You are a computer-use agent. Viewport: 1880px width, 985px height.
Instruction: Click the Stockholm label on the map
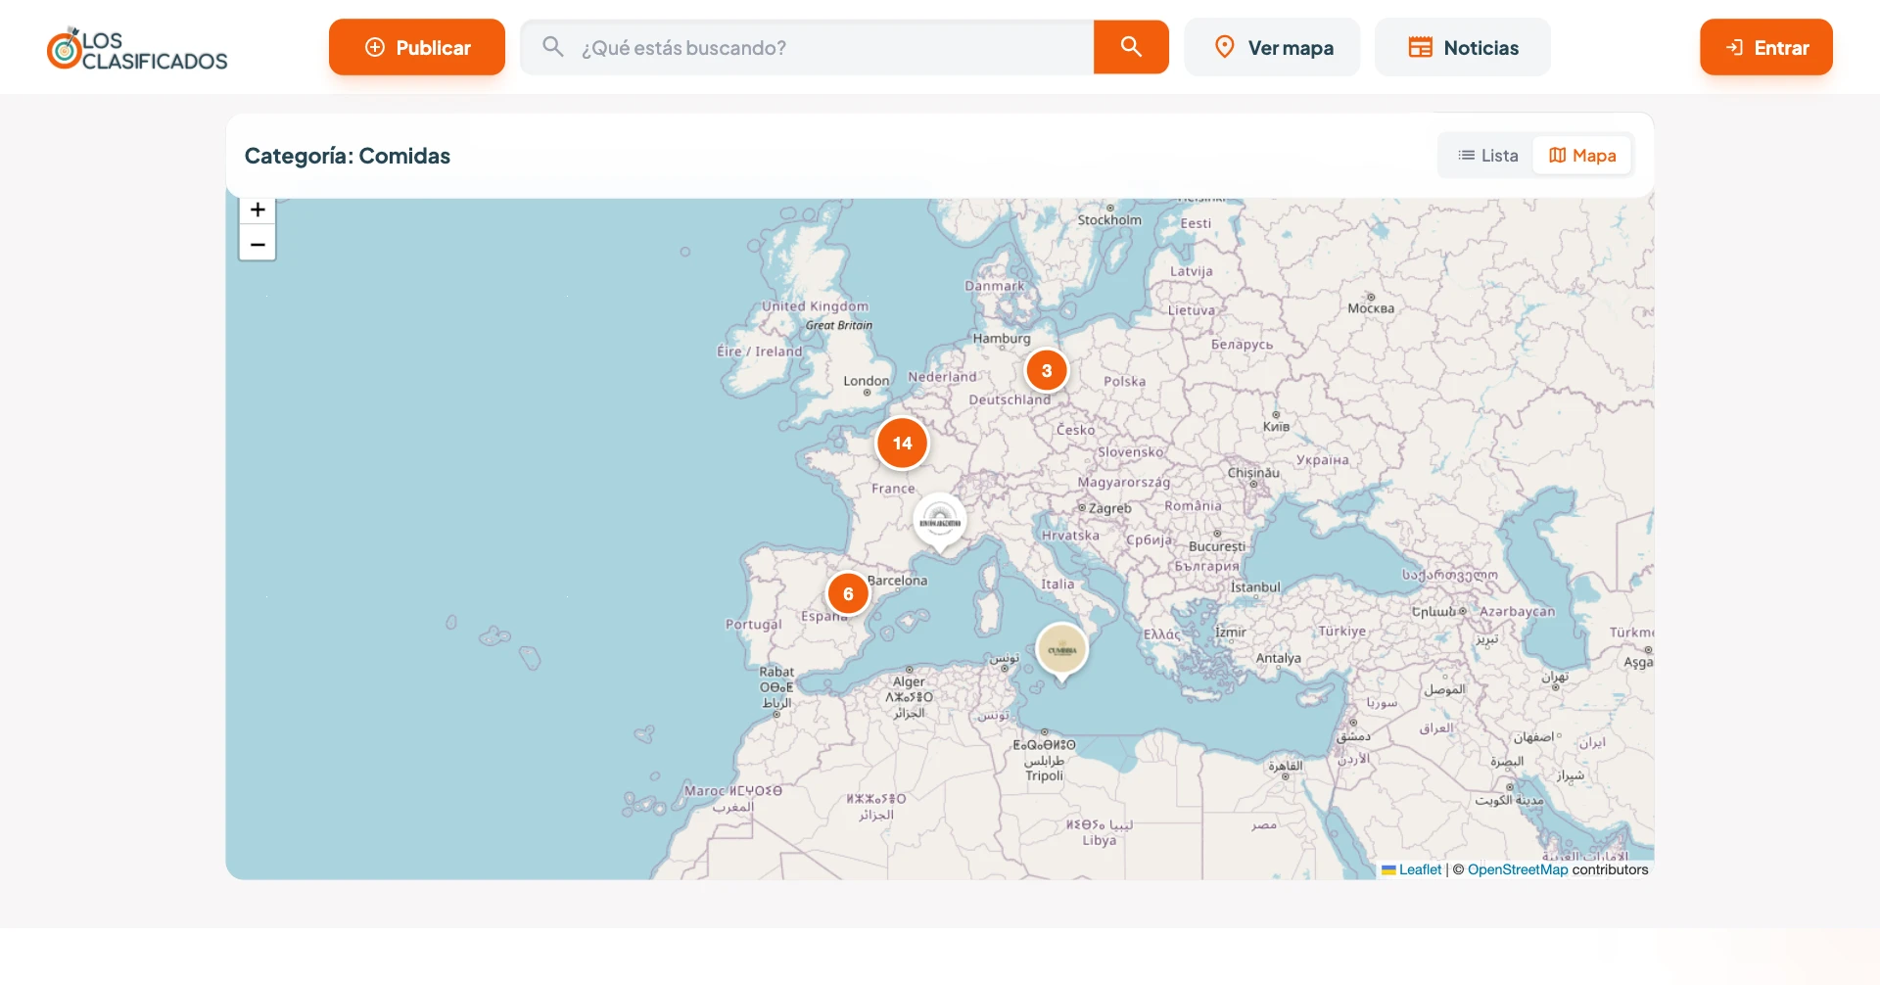[x=1109, y=220]
